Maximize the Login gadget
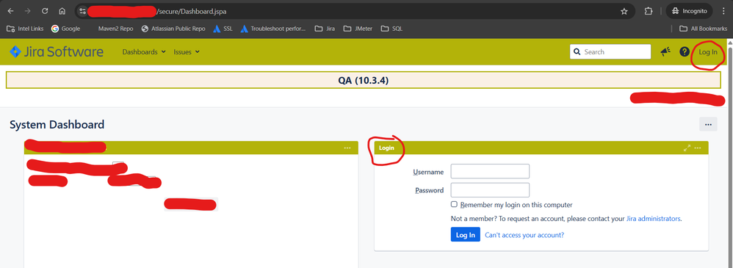This screenshot has height=268, width=733. 687,148
